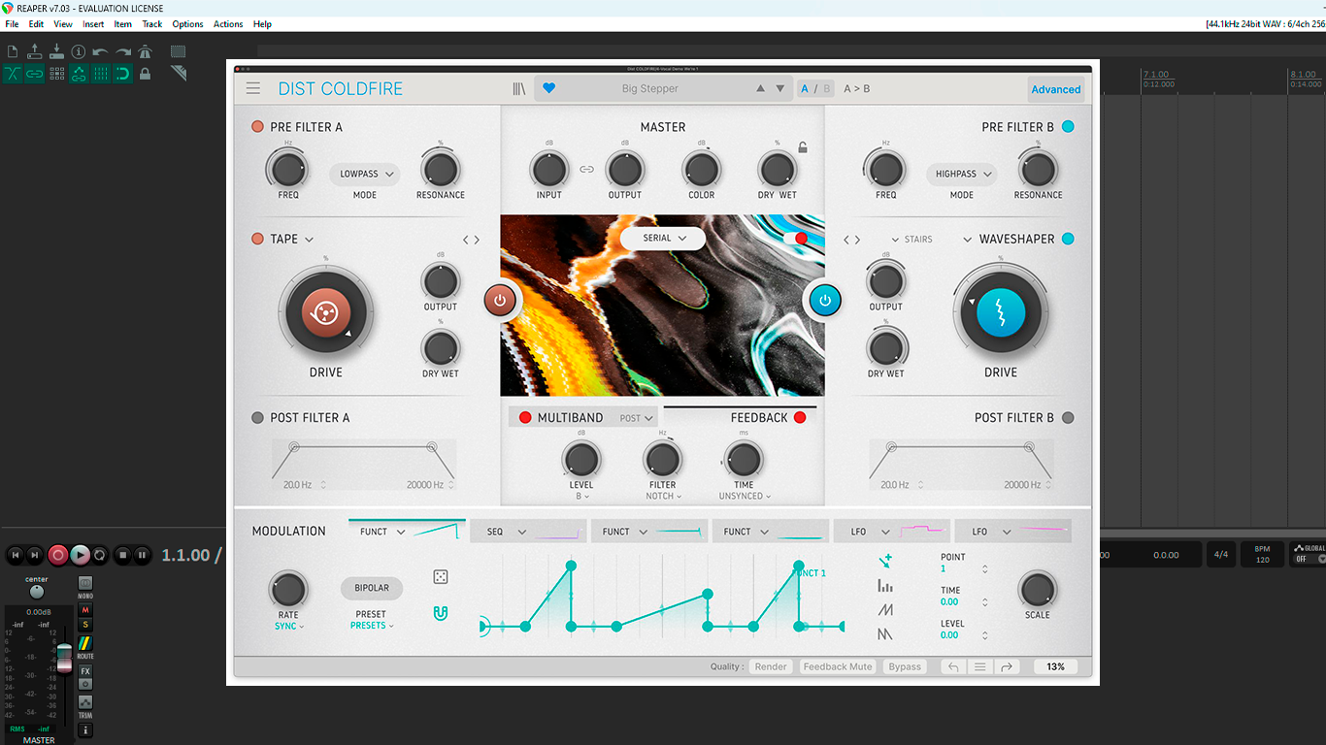Click the Tape DRIVE large knob
The height and width of the screenshot is (745, 1326).
click(x=326, y=313)
